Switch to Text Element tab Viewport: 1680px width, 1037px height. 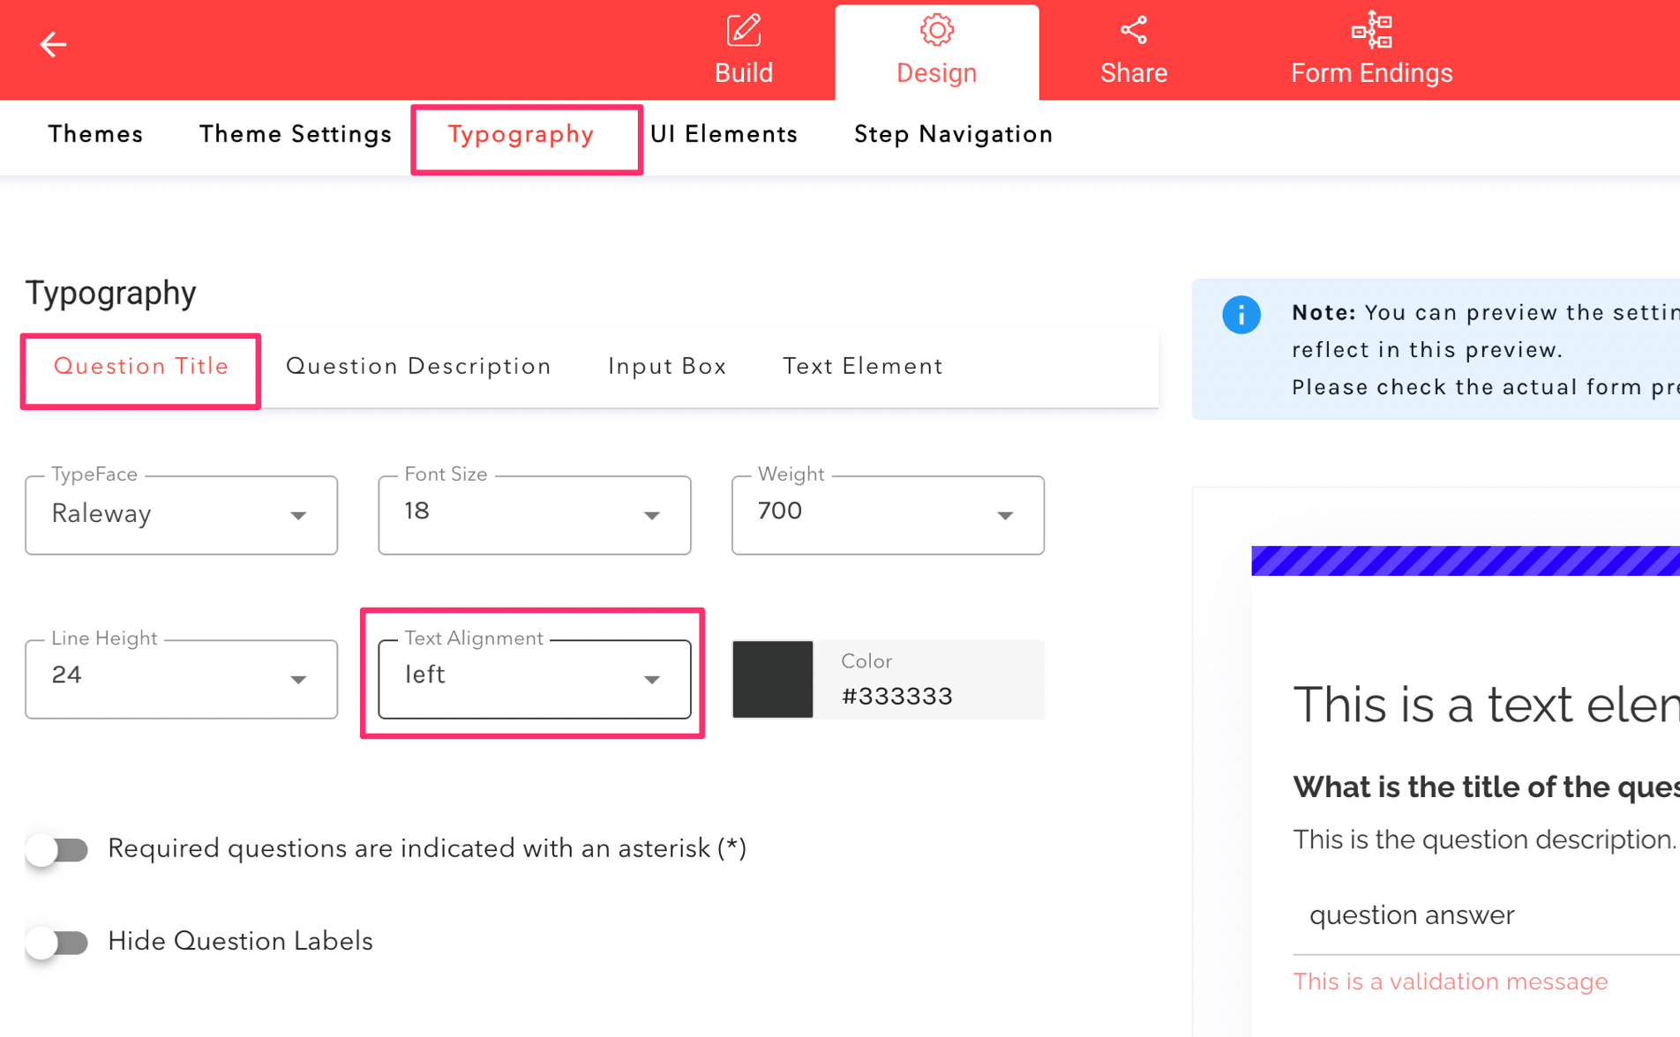tap(862, 367)
